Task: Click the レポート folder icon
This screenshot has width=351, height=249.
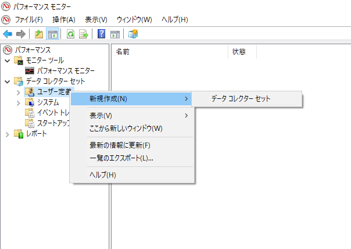Action: pyautogui.click(x=19, y=134)
